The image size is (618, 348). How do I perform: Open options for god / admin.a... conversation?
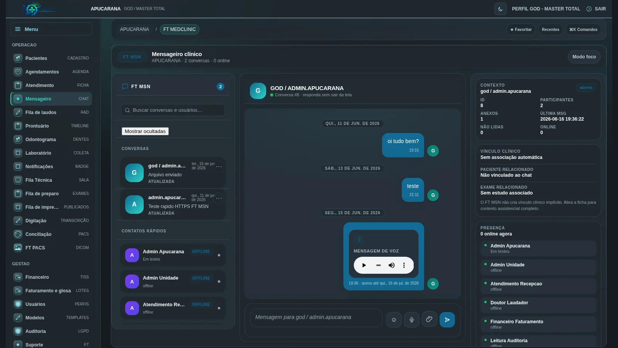click(219, 167)
